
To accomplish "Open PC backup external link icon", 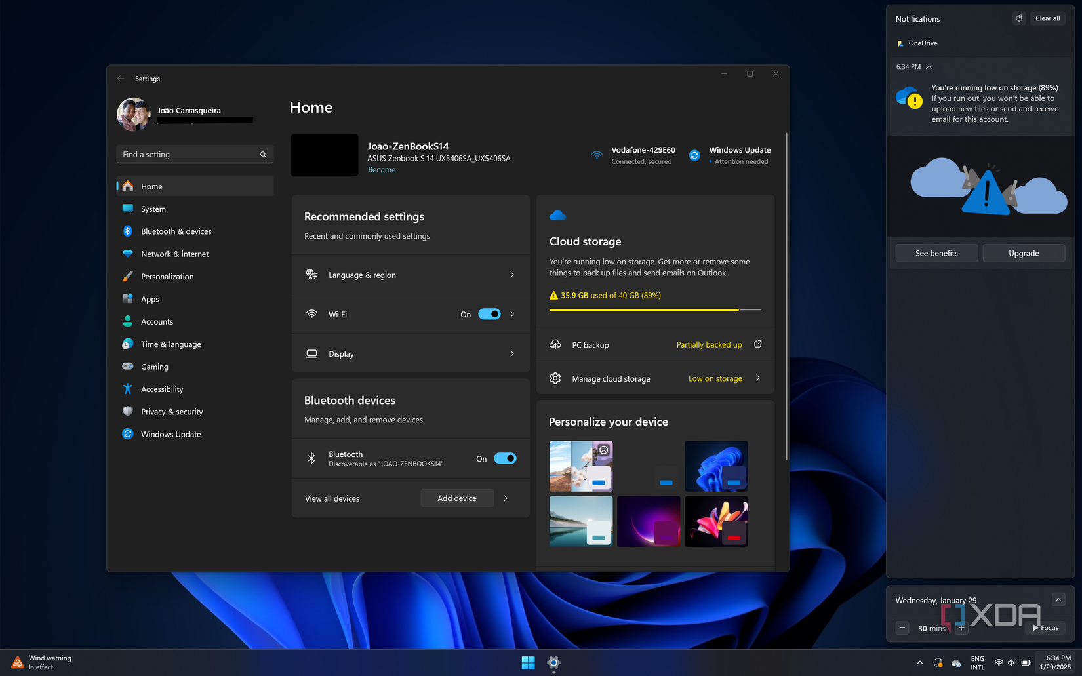I will pos(758,344).
